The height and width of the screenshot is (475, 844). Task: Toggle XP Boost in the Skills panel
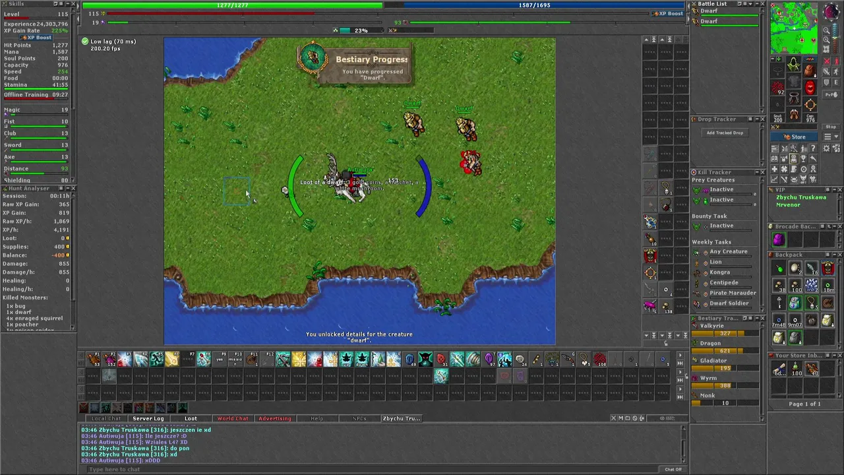coord(36,38)
